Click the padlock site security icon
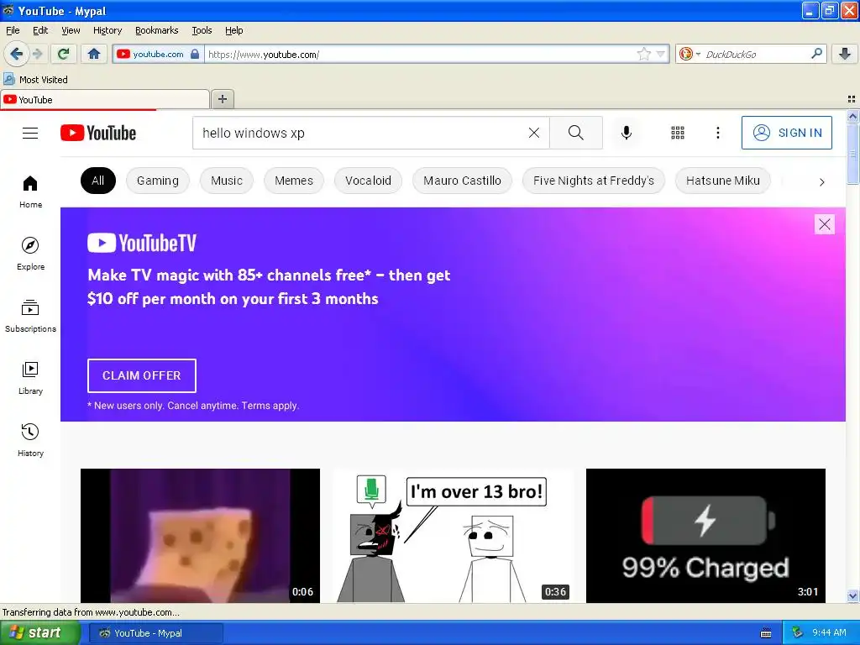Screen dimensions: 860x645 [x=195, y=54]
